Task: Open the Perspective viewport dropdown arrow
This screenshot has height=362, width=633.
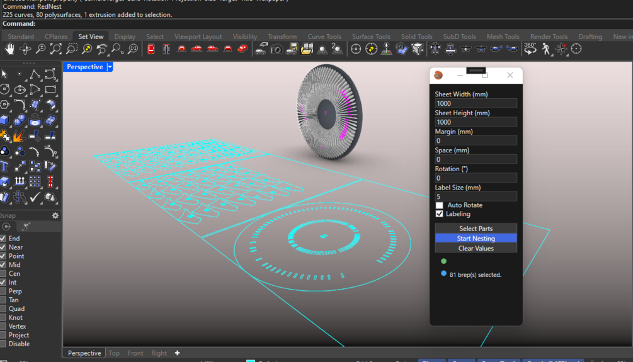Action: (110, 67)
